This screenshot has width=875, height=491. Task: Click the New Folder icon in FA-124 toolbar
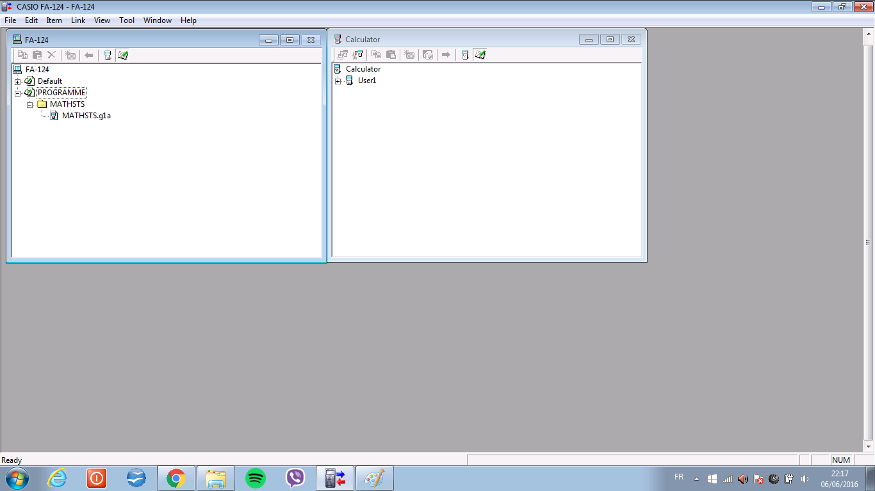tap(70, 56)
